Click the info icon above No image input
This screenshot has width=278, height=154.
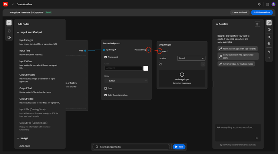pos(182,74)
